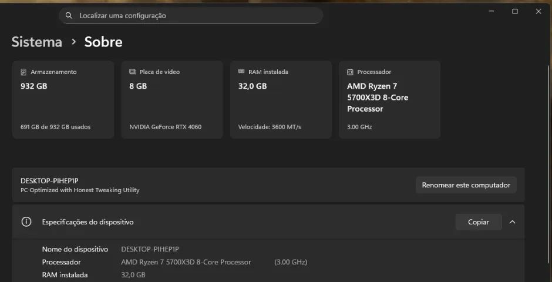Viewport: 552px width, 282px height.
Task: Click the Armazenamento drive icon
Action: [x=23, y=72]
